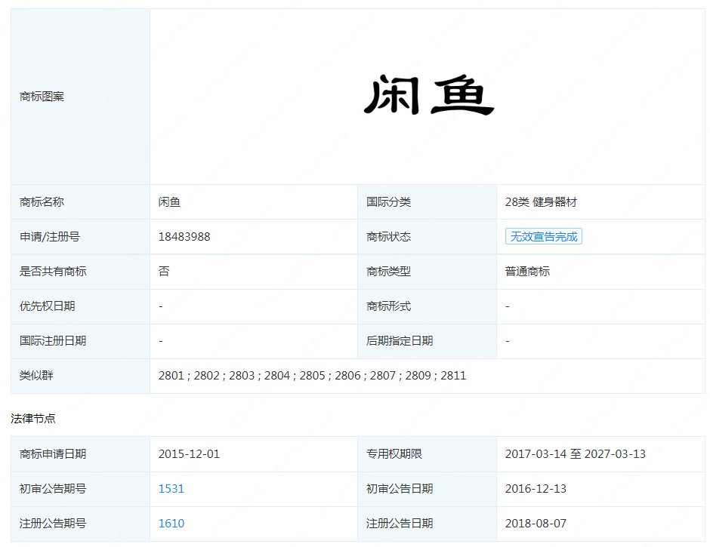Image resolution: width=710 pixels, height=547 pixels.
Task: Click the 注册公告期号 label
Action: tap(53, 524)
